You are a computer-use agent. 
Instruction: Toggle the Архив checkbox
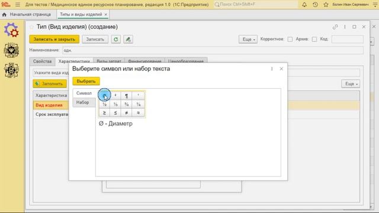coord(314,39)
